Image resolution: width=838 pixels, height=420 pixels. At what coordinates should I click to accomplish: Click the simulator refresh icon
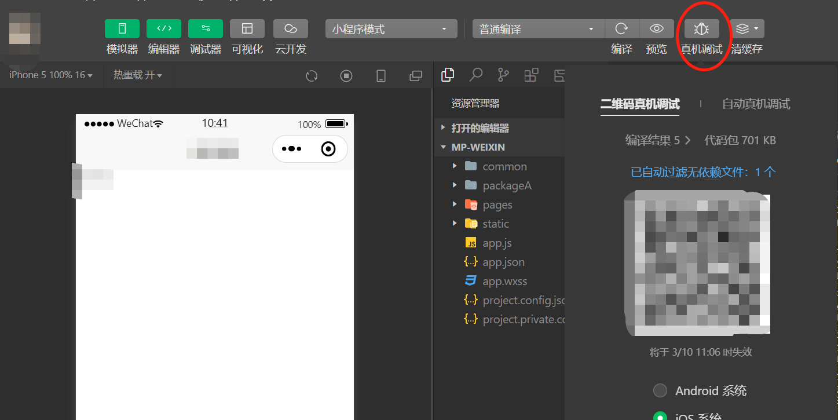312,76
